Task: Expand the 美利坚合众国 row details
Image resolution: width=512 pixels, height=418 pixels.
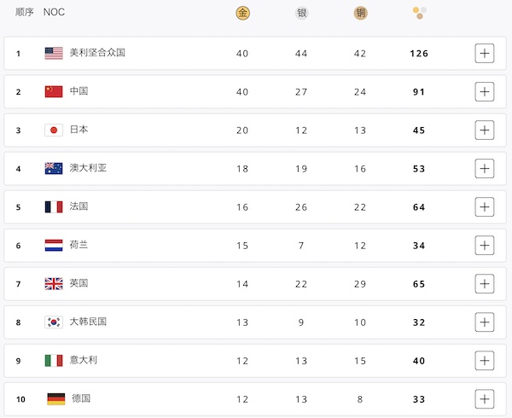Action: [485, 53]
